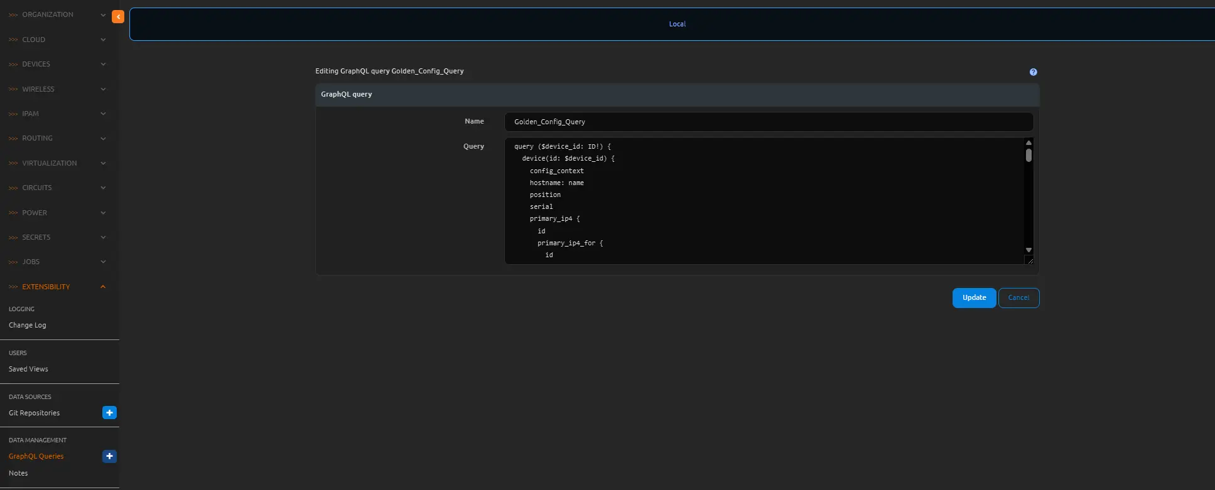This screenshot has height=490, width=1215.
Task: Focus the Name input field
Action: pyautogui.click(x=769, y=122)
